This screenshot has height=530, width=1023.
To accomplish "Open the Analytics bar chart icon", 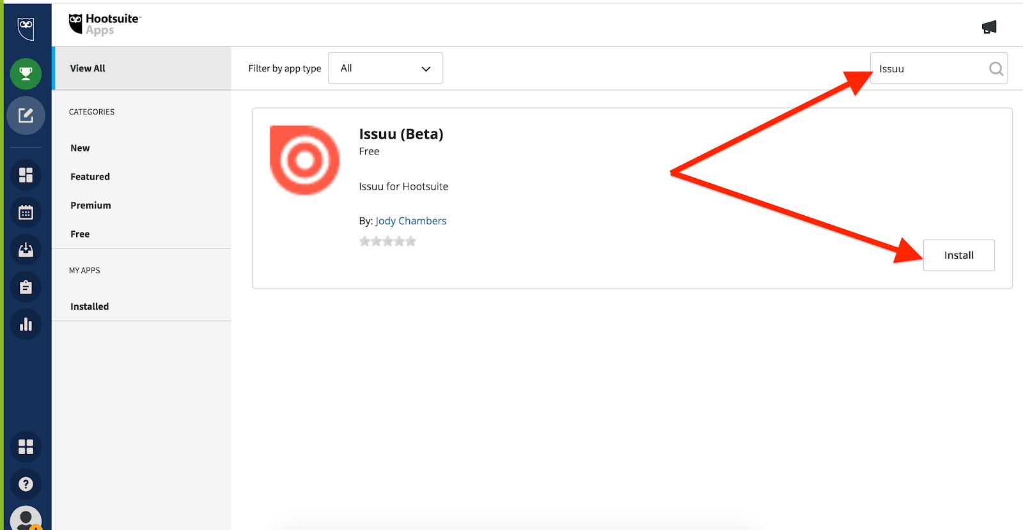I will point(26,324).
